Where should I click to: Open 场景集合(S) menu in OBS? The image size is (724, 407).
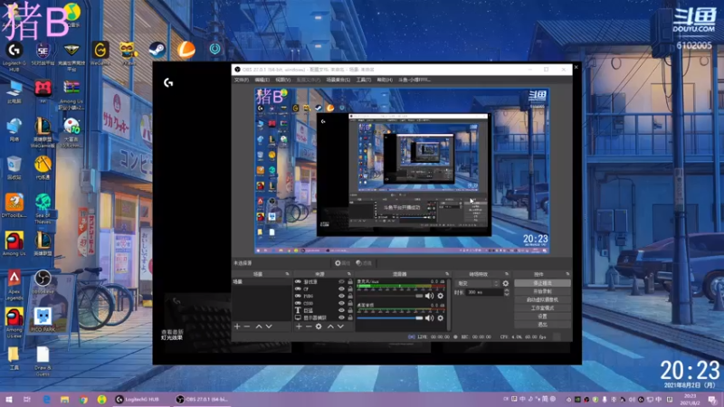[x=338, y=80]
